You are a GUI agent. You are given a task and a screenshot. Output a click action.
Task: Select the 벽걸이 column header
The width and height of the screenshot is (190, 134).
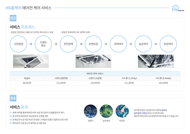(x=27, y=78)
